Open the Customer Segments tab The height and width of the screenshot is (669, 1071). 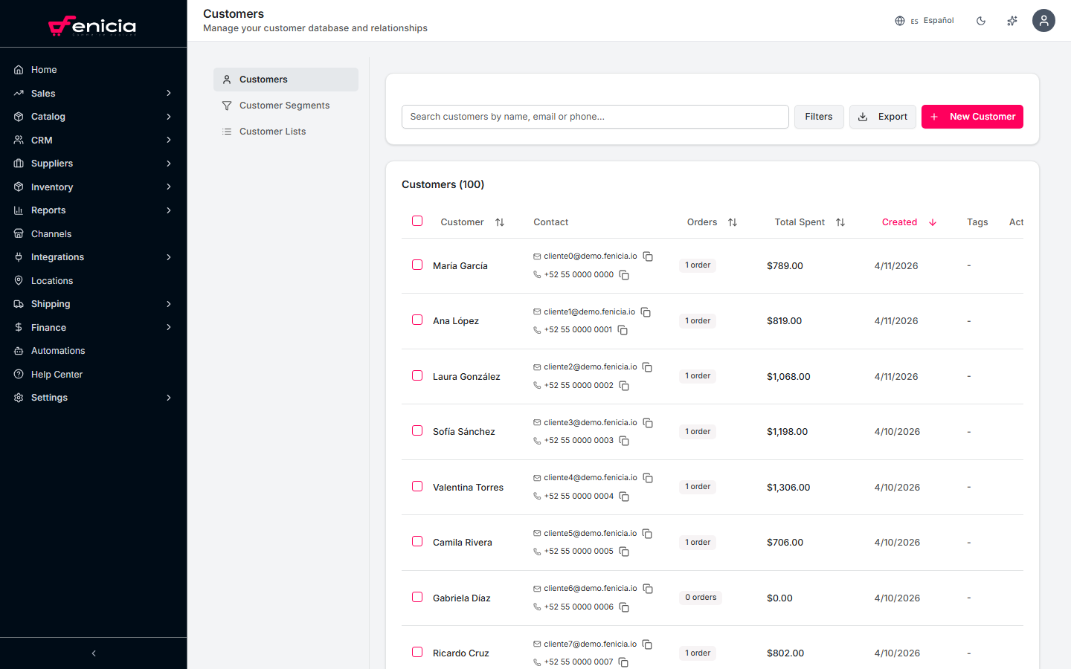pyautogui.click(x=284, y=106)
